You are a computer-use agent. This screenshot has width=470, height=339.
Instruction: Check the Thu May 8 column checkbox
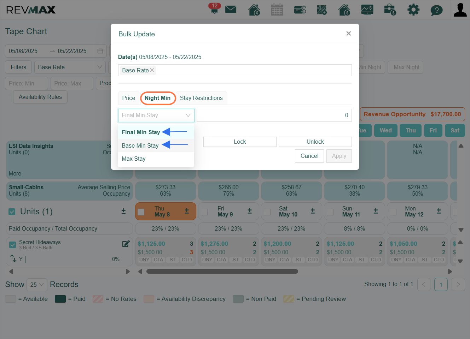tap(141, 212)
